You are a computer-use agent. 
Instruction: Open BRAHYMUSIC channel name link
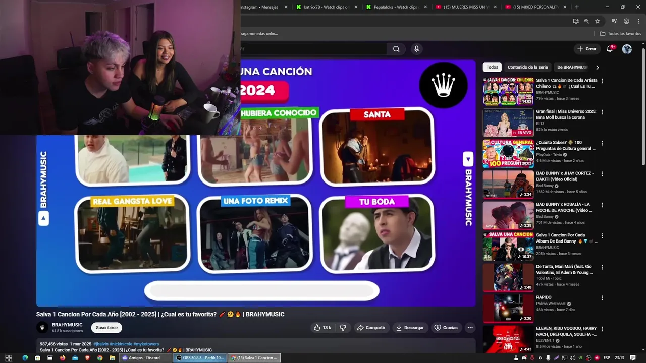point(67,325)
